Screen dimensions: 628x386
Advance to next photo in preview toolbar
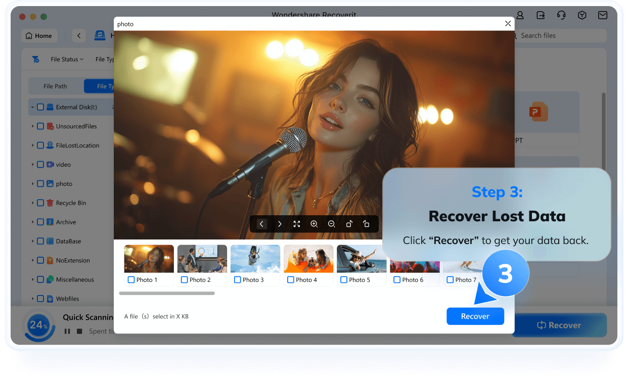pyautogui.click(x=280, y=224)
